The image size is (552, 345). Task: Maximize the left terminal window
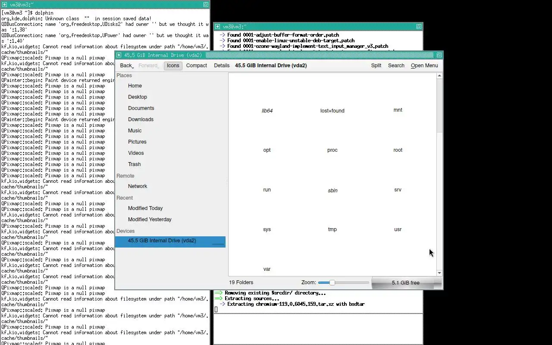click(x=206, y=4)
